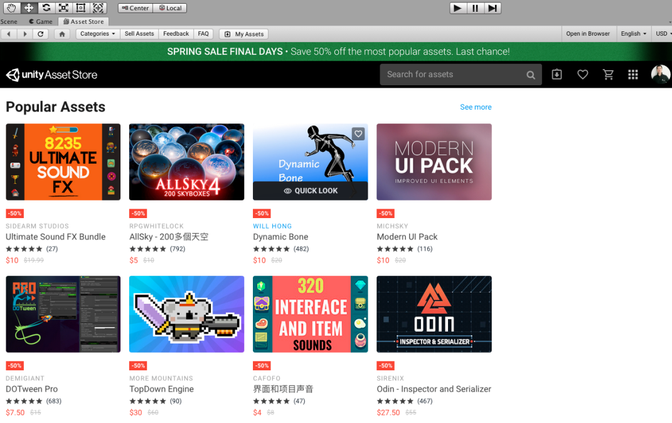Open the favorites heart icon in header
The width and height of the screenshot is (672, 423).
click(582, 75)
